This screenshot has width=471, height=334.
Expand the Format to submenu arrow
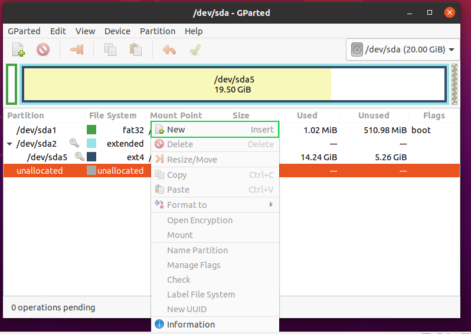(271, 204)
